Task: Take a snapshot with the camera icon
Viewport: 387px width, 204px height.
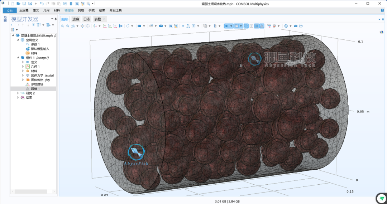Action: (296, 26)
